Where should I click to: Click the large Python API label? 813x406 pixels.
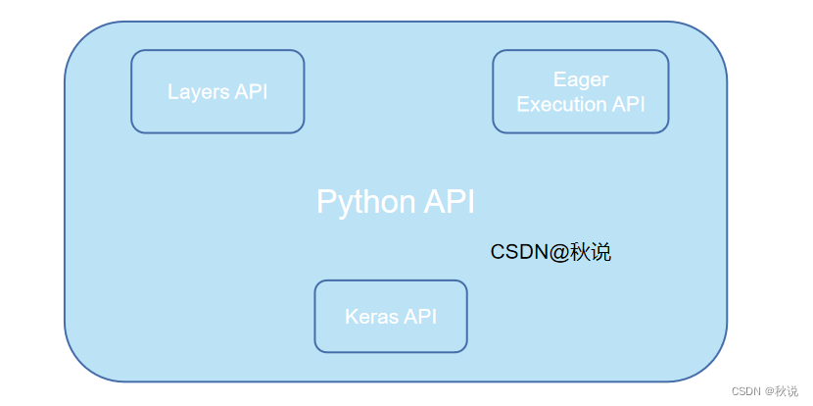pos(395,201)
